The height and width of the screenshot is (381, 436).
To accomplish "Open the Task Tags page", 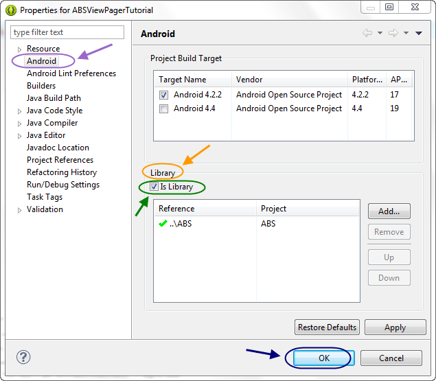I will click(45, 197).
